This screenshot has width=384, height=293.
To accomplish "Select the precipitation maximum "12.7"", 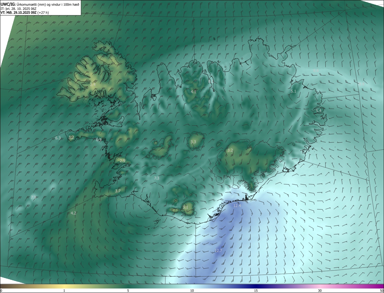I will click(218, 250).
